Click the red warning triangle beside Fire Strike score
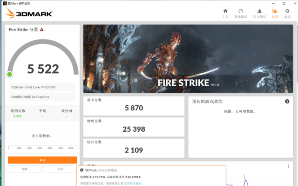 click(x=42, y=30)
